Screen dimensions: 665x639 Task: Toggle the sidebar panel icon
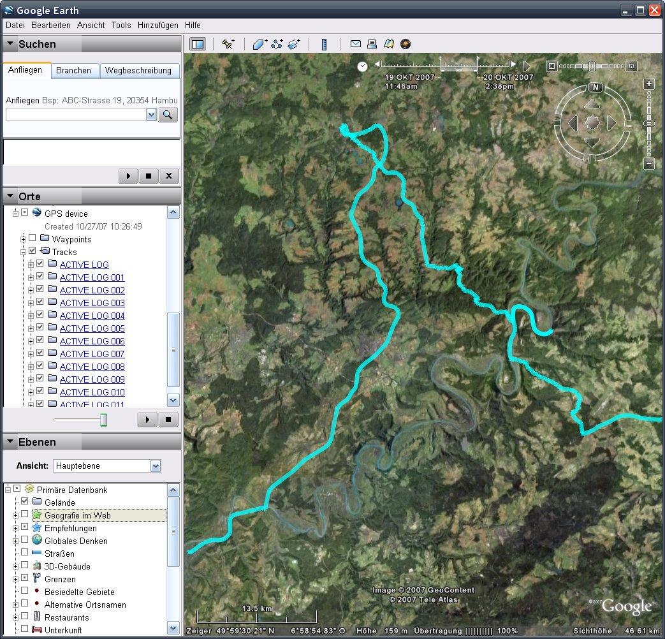[197, 44]
